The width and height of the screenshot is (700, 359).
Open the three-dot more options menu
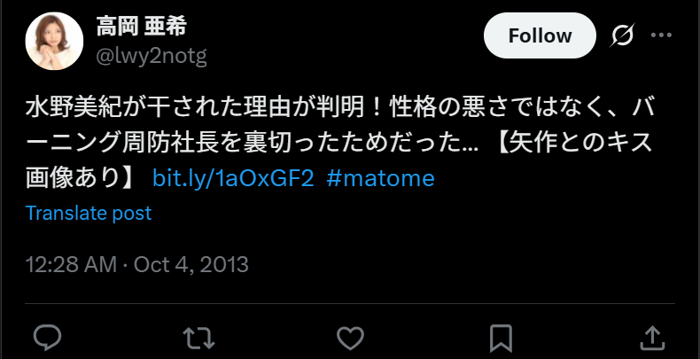[x=661, y=35]
